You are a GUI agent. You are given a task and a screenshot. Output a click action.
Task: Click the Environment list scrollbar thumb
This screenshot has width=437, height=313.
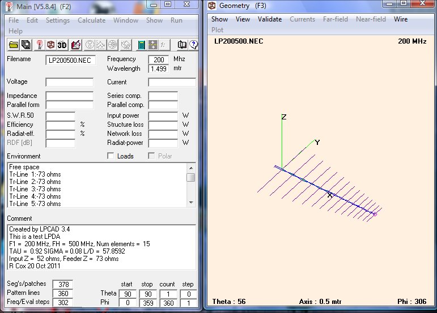coord(191,177)
